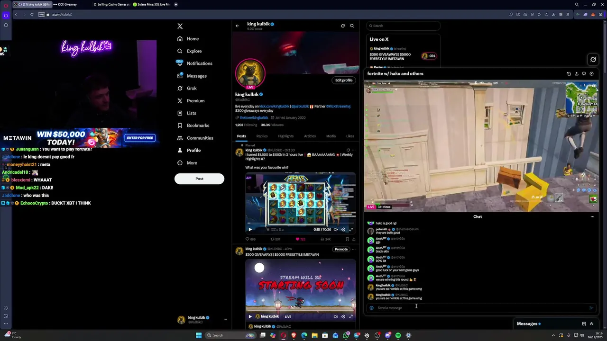Mute or unmute the pinned video
This screenshot has height=341, width=607.
[x=336, y=230]
